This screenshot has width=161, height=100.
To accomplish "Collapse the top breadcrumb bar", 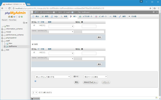I will [x=157, y=12].
